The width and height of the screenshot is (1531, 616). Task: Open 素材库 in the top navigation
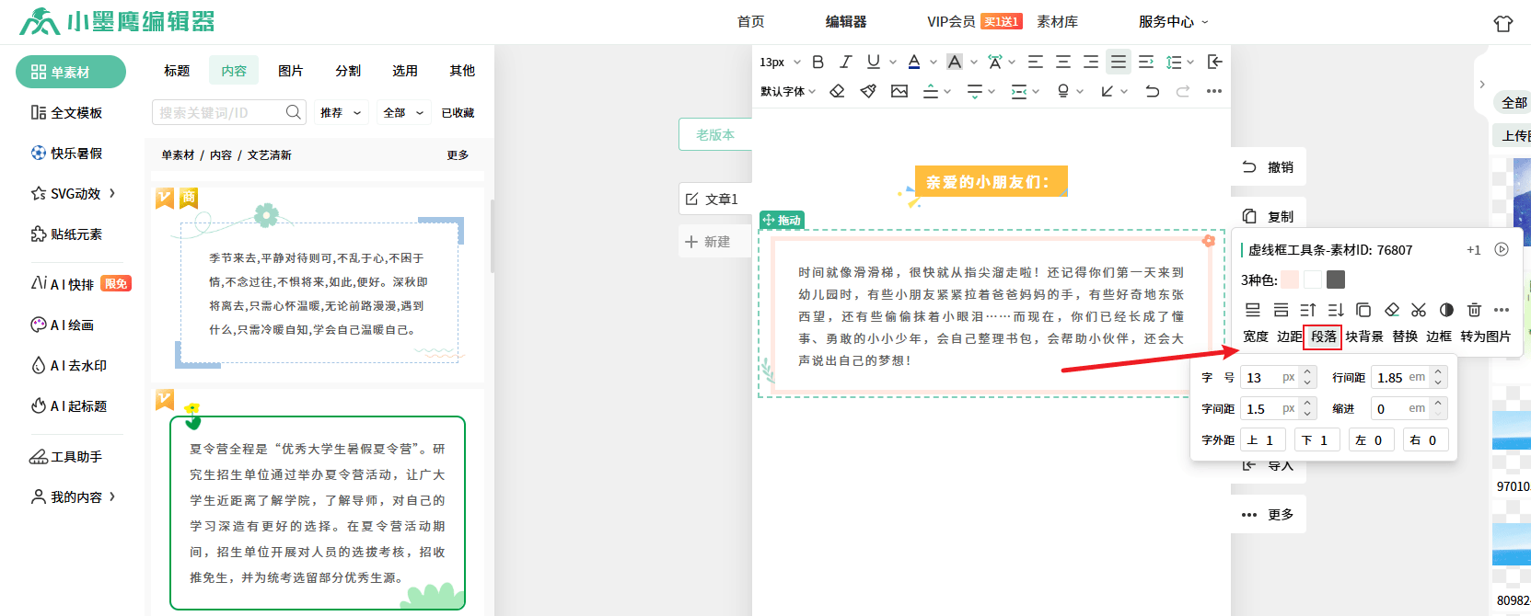point(1057,21)
